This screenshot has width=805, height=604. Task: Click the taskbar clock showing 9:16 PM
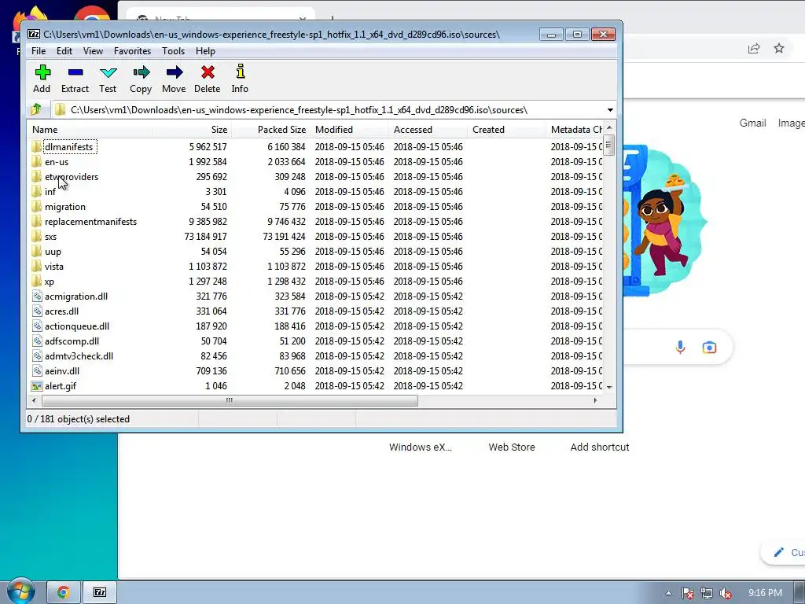[x=765, y=593]
